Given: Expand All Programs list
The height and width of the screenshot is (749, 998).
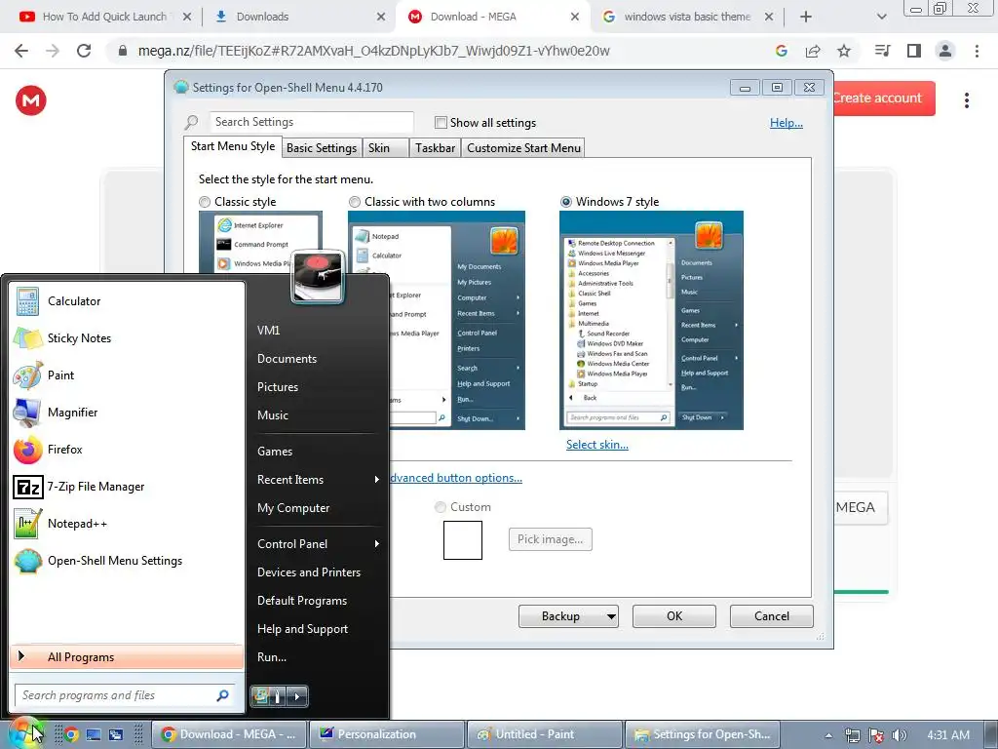Looking at the screenshot, I should [x=127, y=656].
